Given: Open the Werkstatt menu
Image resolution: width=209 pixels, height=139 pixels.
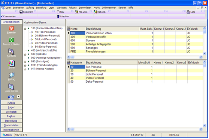Looking at the screenshot, I should pos(61,8).
